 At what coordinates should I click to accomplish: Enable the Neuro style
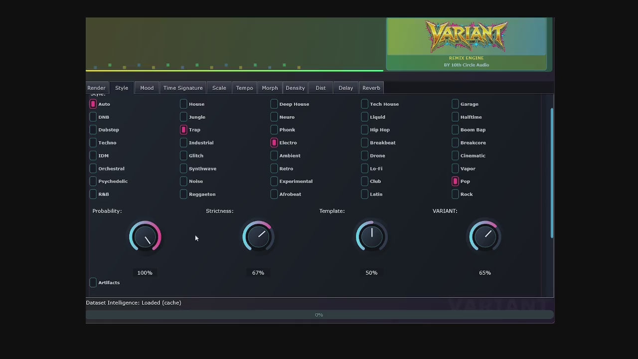(x=274, y=117)
